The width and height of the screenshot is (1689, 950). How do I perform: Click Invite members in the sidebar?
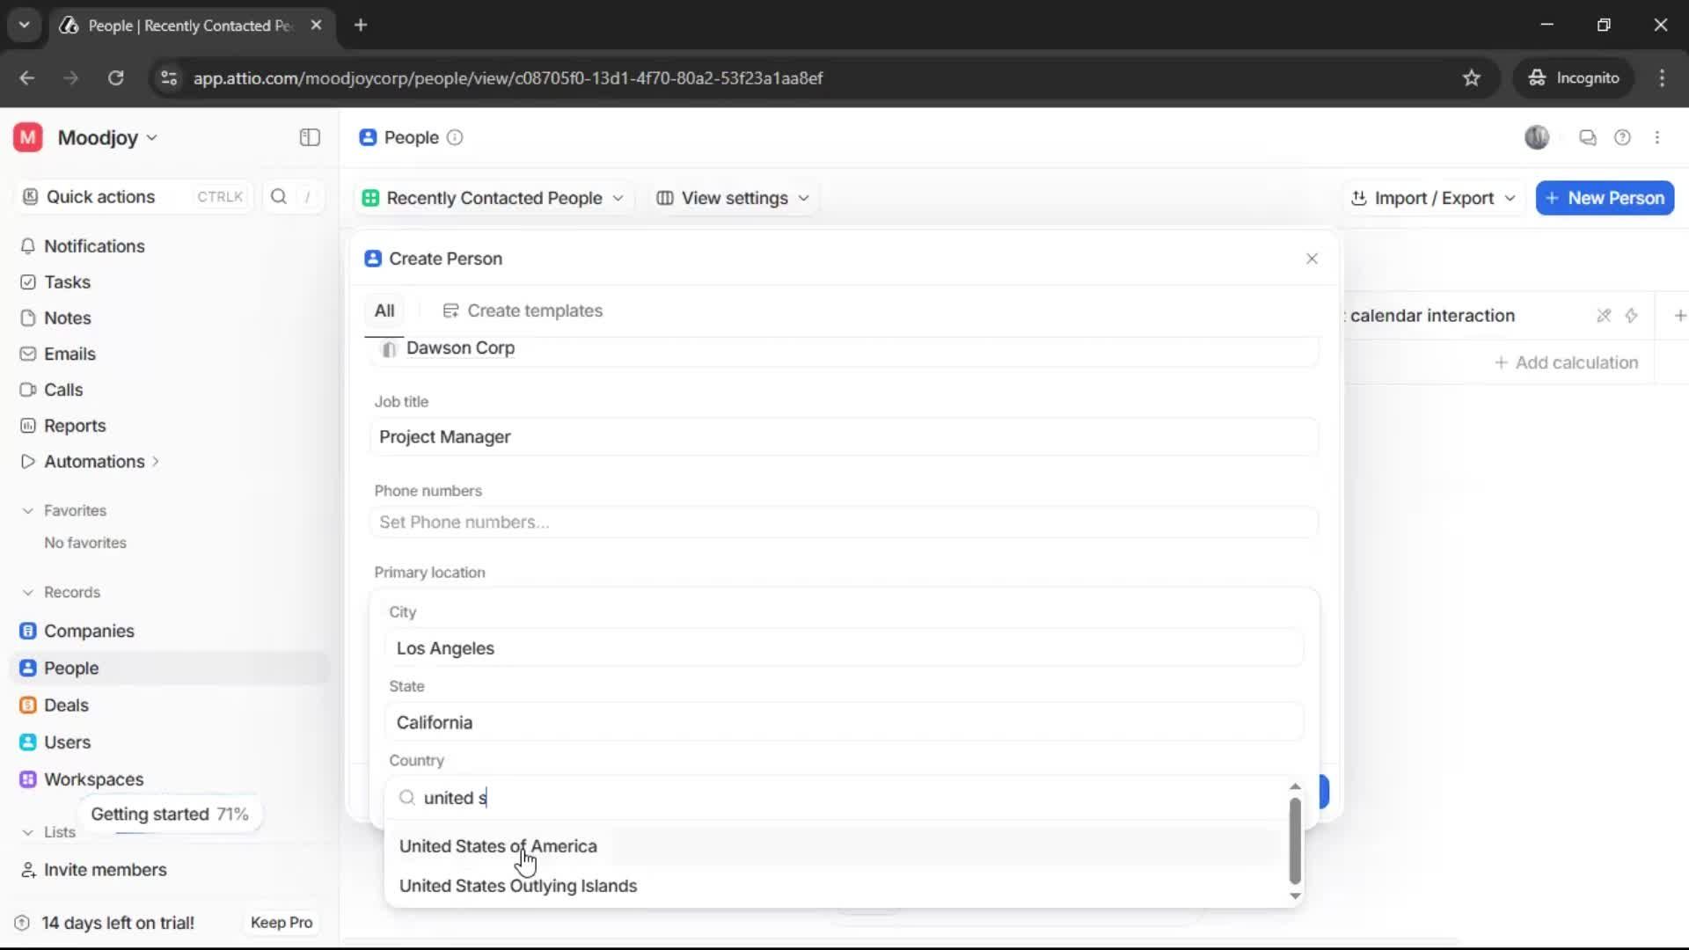(x=104, y=870)
